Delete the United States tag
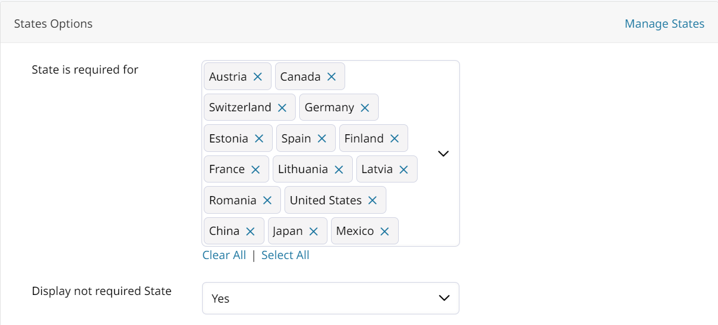The height and width of the screenshot is (325, 718). coord(372,200)
